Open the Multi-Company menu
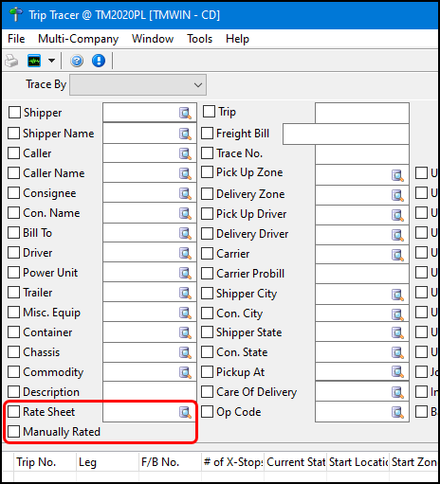Screen dimensions: 440x484 pyautogui.click(x=78, y=39)
